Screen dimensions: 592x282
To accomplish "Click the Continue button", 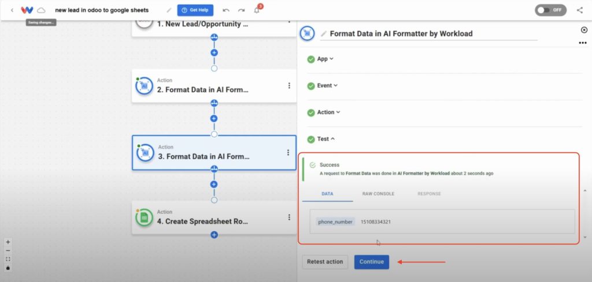I will coord(372,262).
